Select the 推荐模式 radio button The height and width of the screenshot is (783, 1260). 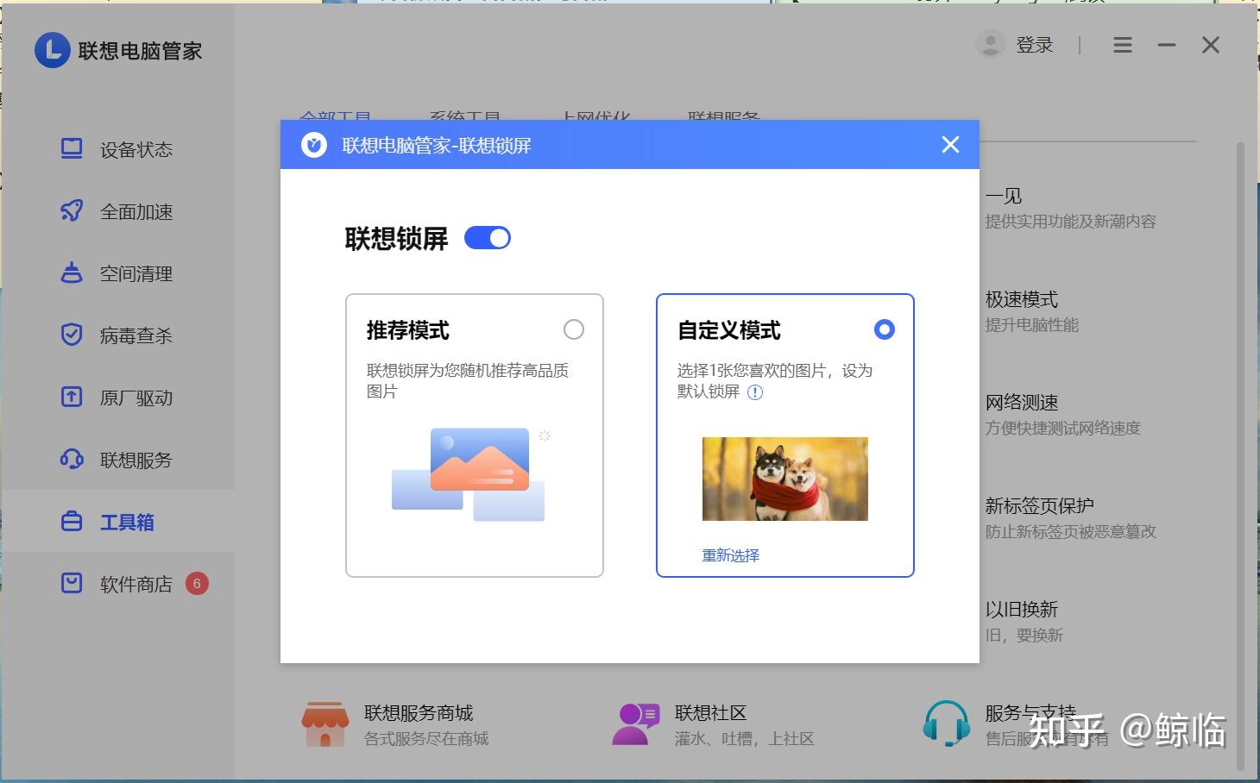point(574,329)
